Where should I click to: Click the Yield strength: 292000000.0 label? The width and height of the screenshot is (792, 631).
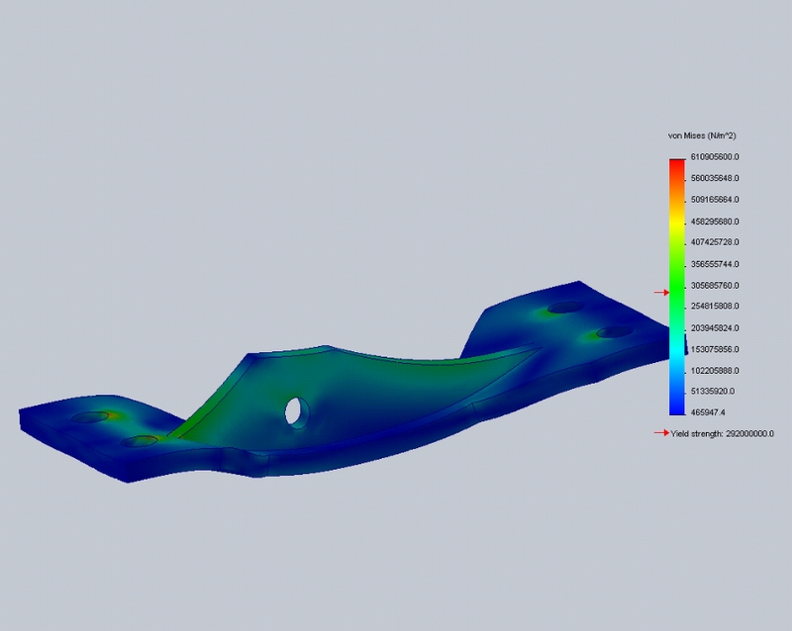pos(722,433)
